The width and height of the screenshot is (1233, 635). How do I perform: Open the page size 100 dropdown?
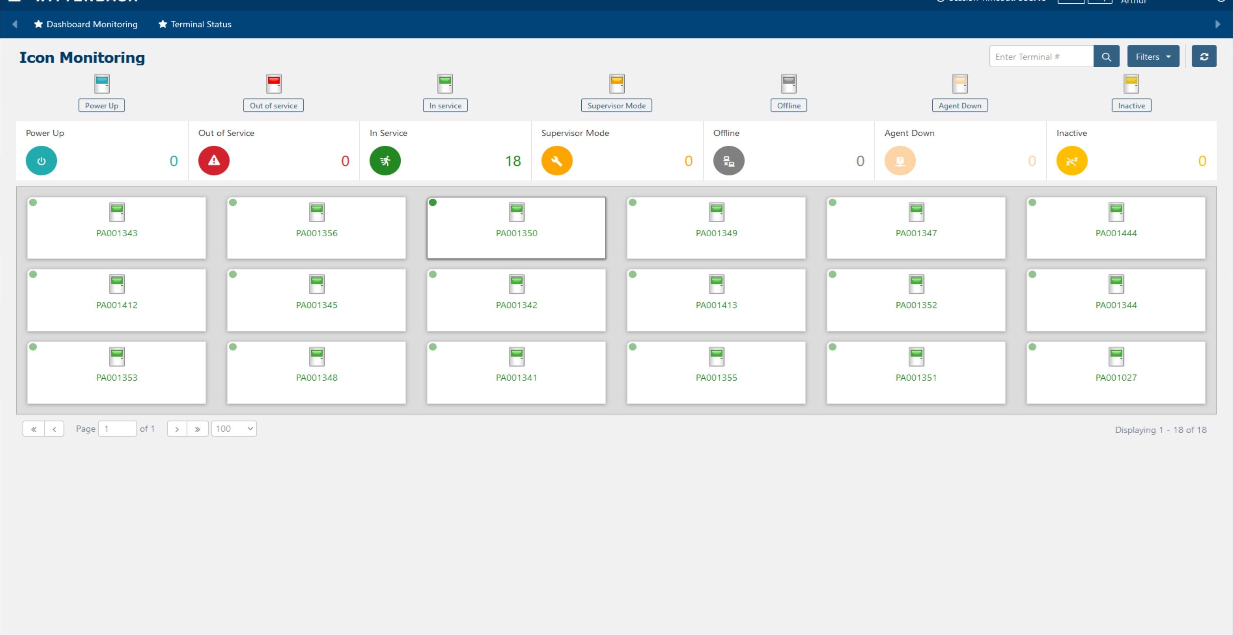[234, 429]
